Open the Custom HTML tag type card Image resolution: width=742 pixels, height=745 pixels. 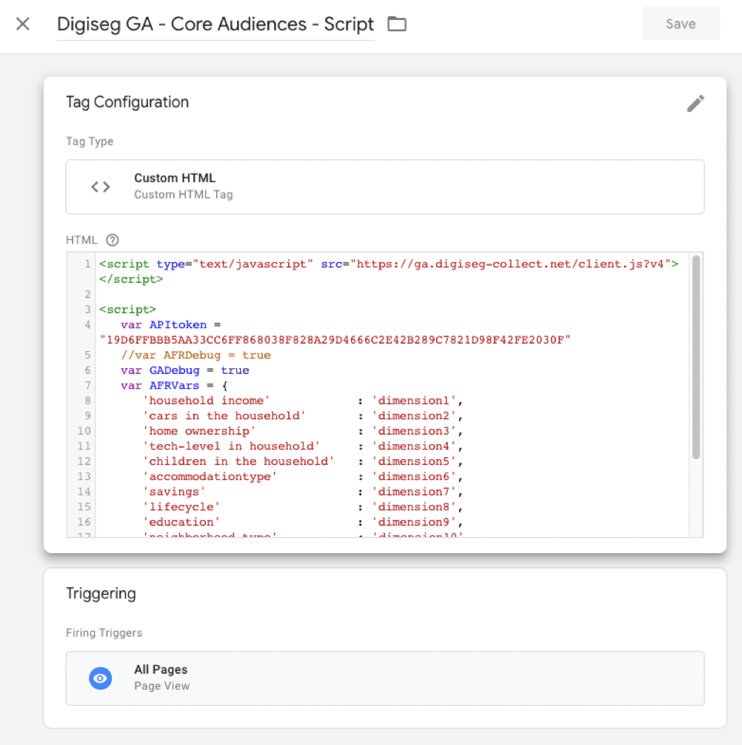click(x=385, y=187)
